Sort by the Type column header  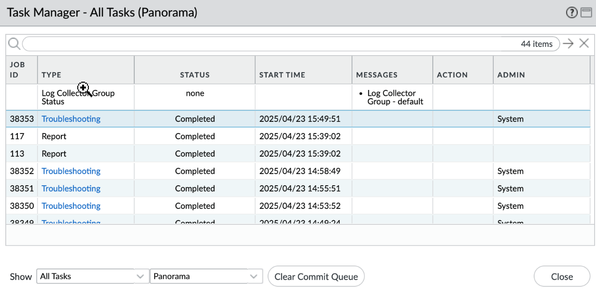point(52,75)
